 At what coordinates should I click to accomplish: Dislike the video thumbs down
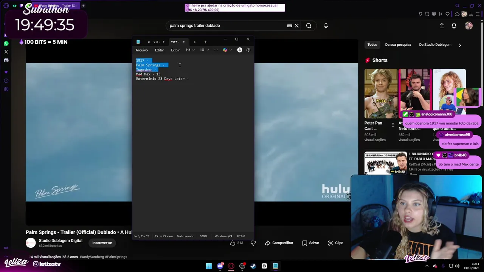pyautogui.click(x=253, y=243)
